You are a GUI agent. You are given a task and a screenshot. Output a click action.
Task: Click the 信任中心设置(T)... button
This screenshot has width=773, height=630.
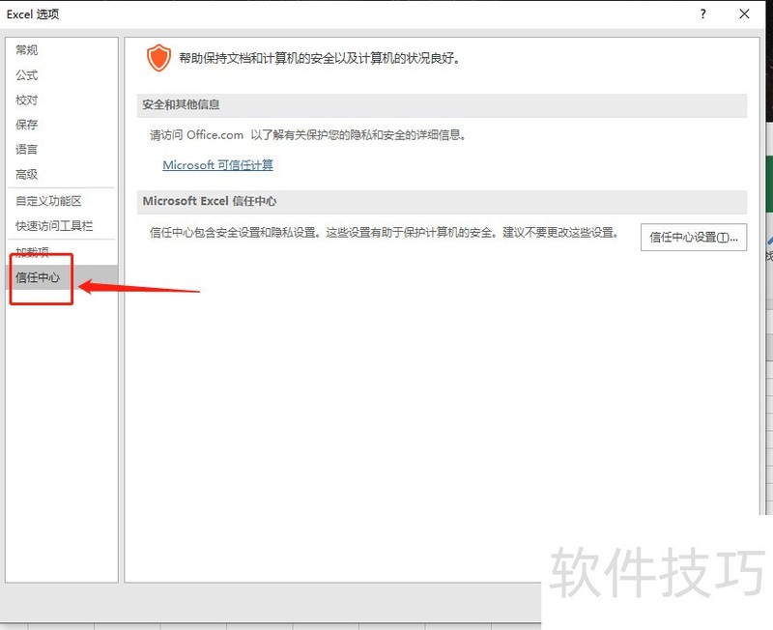pyautogui.click(x=694, y=237)
